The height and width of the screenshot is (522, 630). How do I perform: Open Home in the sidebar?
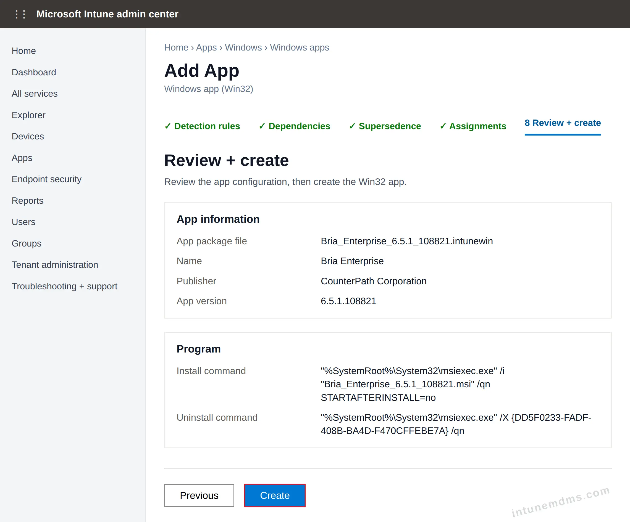click(x=24, y=51)
